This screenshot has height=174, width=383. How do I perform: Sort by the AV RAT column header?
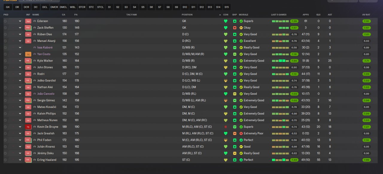[366, 15]
